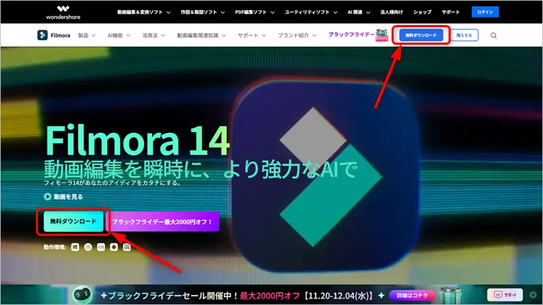This screenshot has height=305, width=543.
Task: Click the Wondershare logo in the top bar
Action: [62, 12]
